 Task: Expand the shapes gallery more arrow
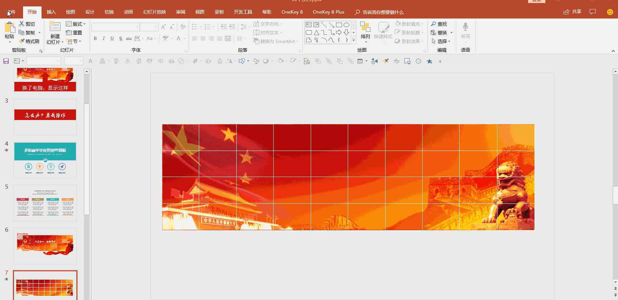click(x=354, y=40)
